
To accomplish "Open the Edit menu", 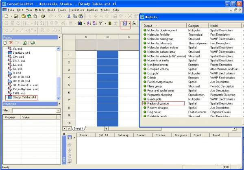I will tap(20, 10).
